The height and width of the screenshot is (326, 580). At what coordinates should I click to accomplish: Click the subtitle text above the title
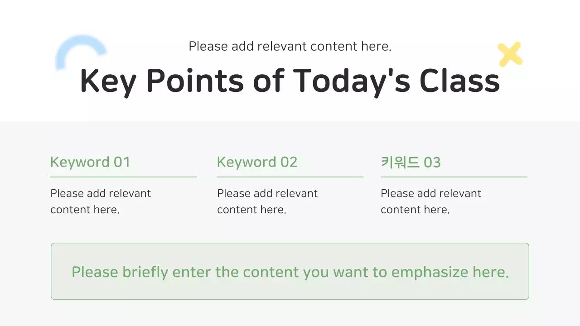click(x=290, y=46)
